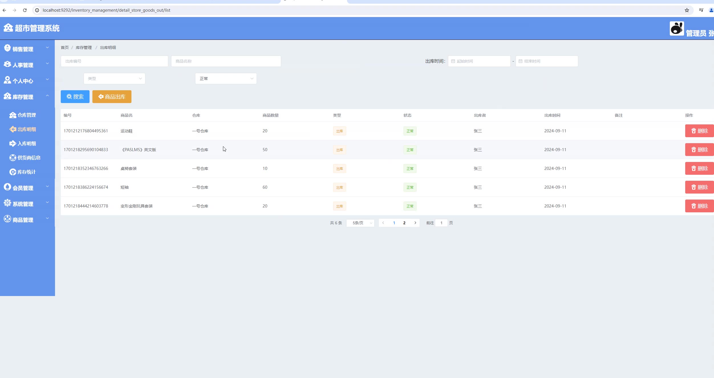
Task: Focus the 出库编号 input field
Action: coord(114,61)
